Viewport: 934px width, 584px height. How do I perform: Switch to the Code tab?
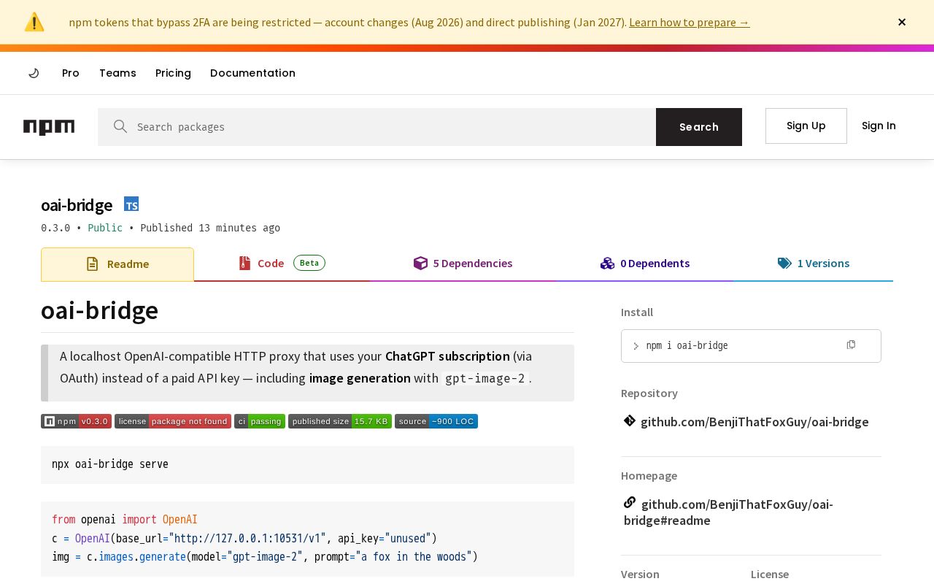(282, 264)
